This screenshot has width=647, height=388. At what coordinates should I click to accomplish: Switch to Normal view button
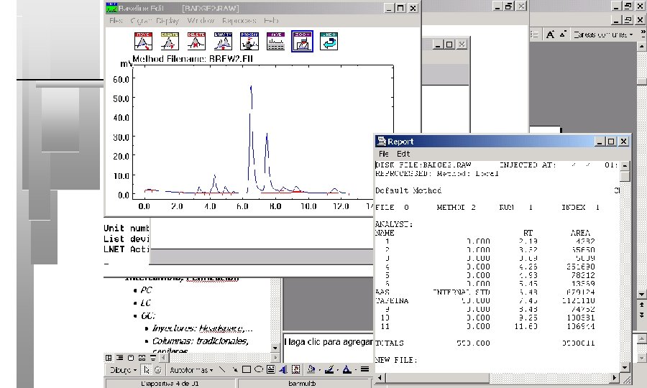109,358
